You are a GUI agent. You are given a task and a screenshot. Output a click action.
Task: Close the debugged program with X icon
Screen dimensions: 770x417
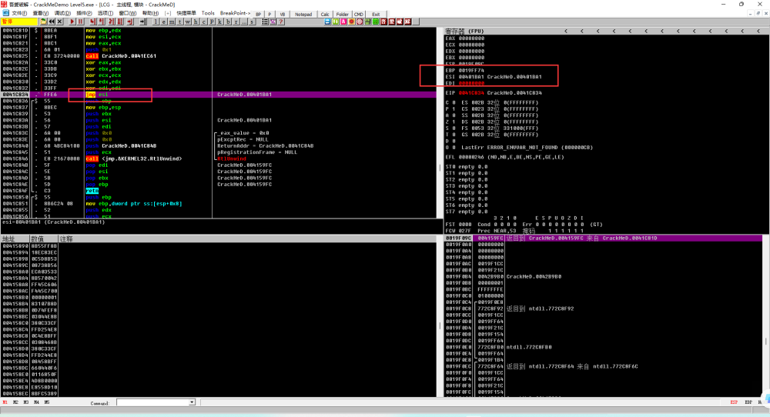click(x=59, y=22)
